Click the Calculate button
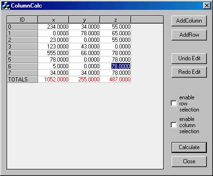This screenshot has height=176, width=213. click(x=189, y=147)
